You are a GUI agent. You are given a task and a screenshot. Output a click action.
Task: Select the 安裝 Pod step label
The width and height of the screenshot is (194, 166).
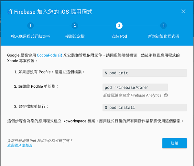(119, 36)
